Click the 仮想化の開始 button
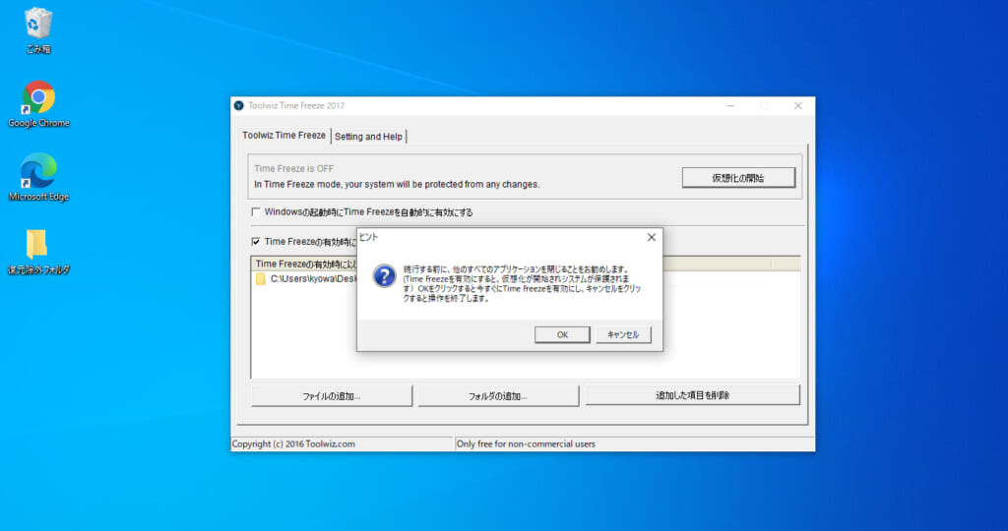 pos(738,178)
